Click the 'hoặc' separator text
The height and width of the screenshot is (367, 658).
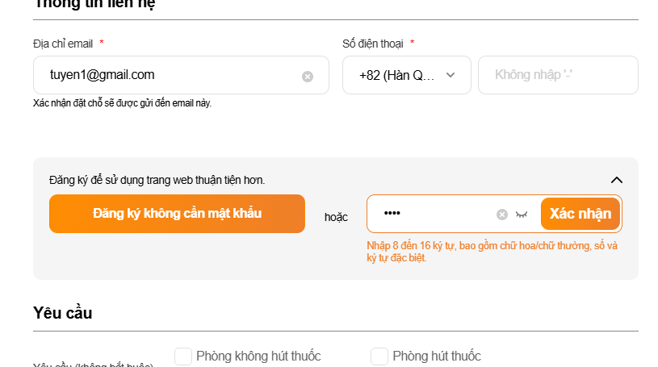pos(336,217)
